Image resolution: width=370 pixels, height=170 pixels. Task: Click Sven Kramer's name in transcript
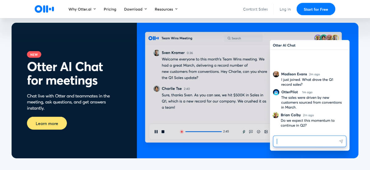[x=173, y=53]
